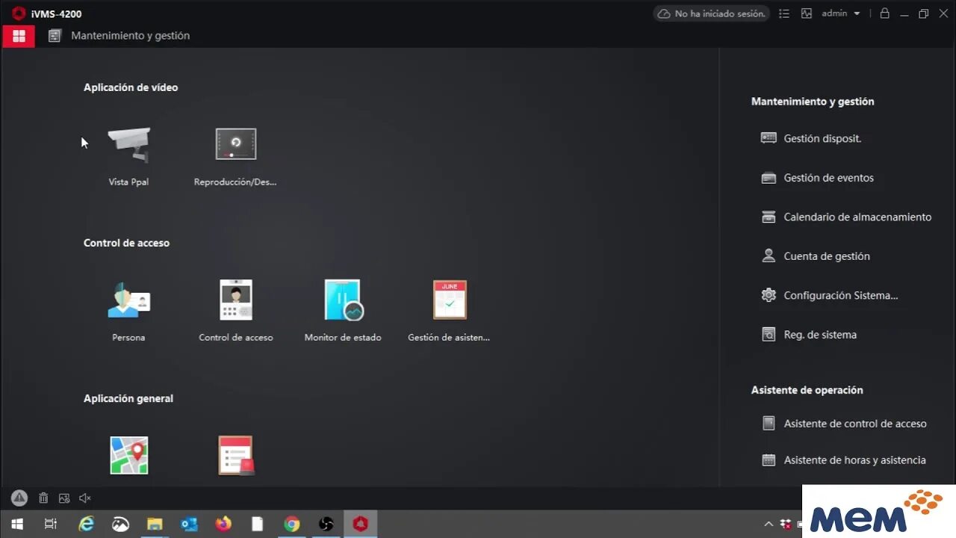956x538 pixels.
Task: Open the photos app icon in the taskbar
Action: coord(120,525)
